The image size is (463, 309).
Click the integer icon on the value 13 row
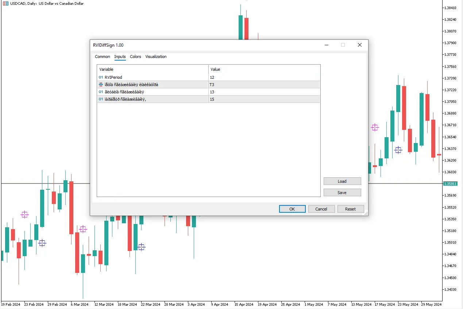click(x=101, y=92)
